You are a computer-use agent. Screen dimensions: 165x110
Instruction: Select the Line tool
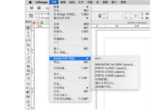coord(28,54)
